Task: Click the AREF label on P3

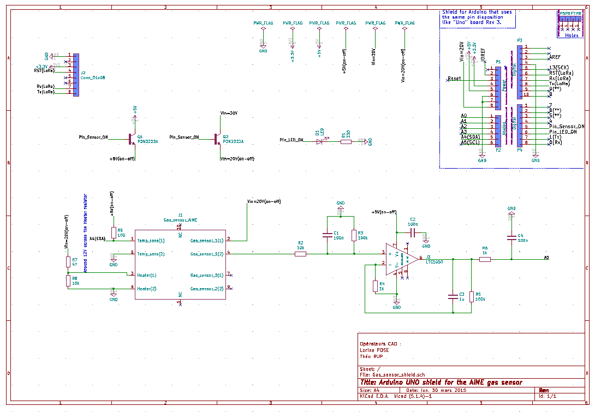Action: (555, 57)
